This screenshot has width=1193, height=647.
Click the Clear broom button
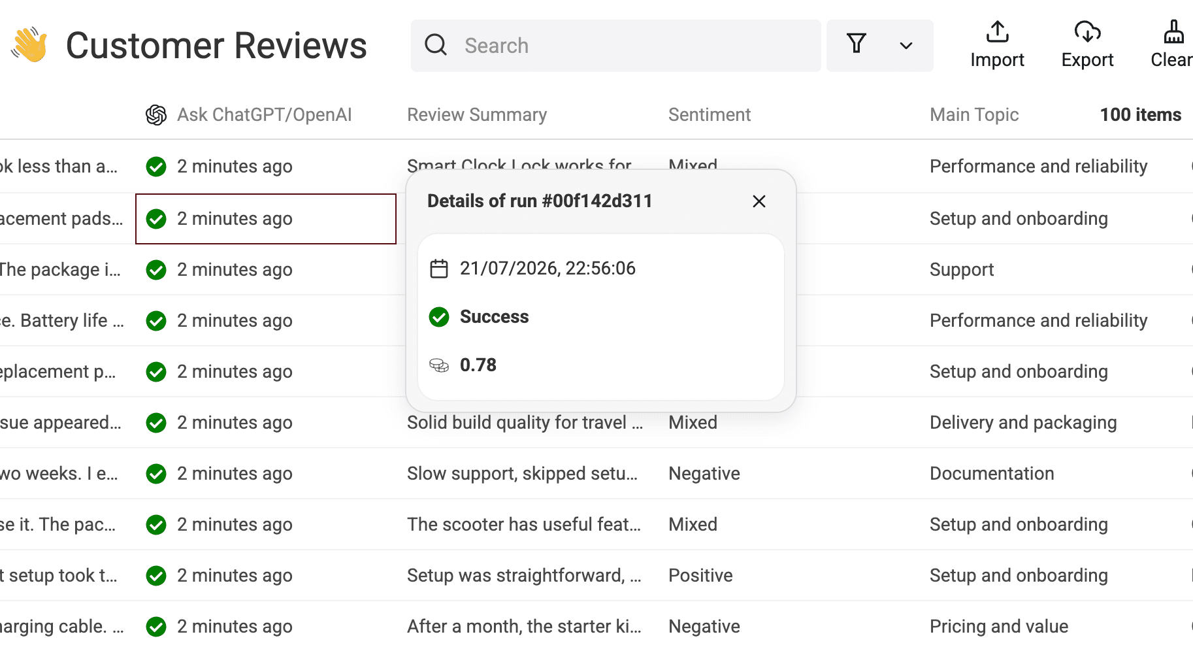click(1172, 45)
